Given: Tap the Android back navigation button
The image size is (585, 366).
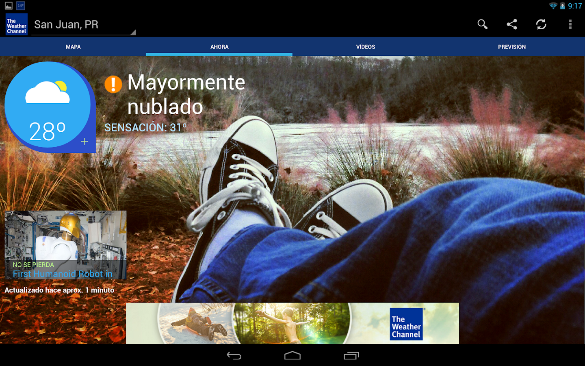Looking at the screenshot, I should point(234,356).
